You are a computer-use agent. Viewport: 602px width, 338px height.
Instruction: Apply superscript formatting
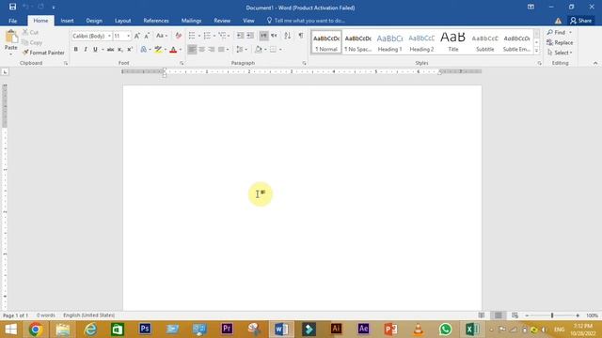tap(130, 50)
